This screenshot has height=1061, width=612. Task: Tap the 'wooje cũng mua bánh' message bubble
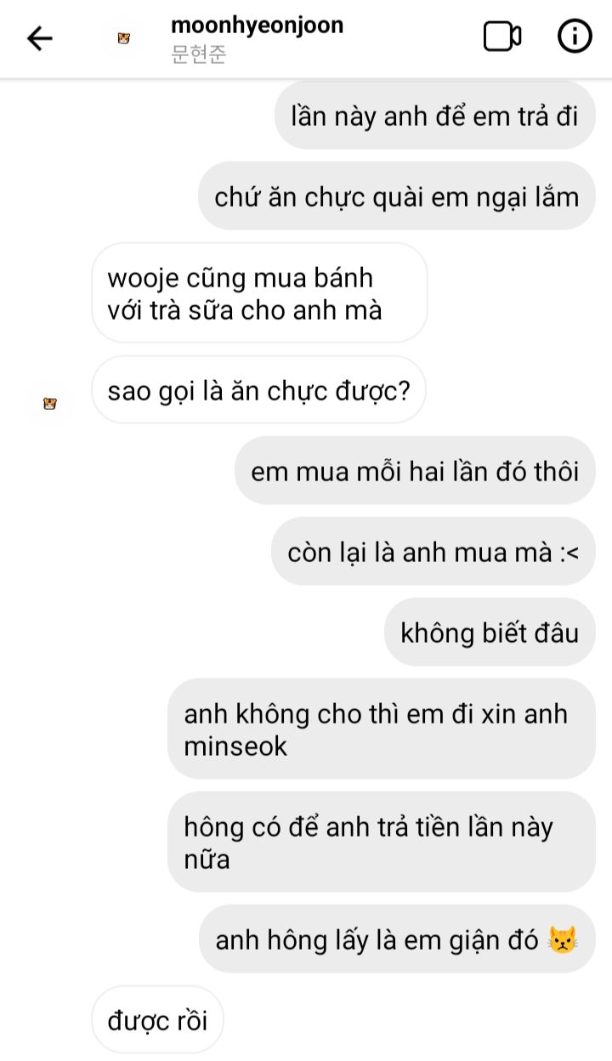[259, 293]
